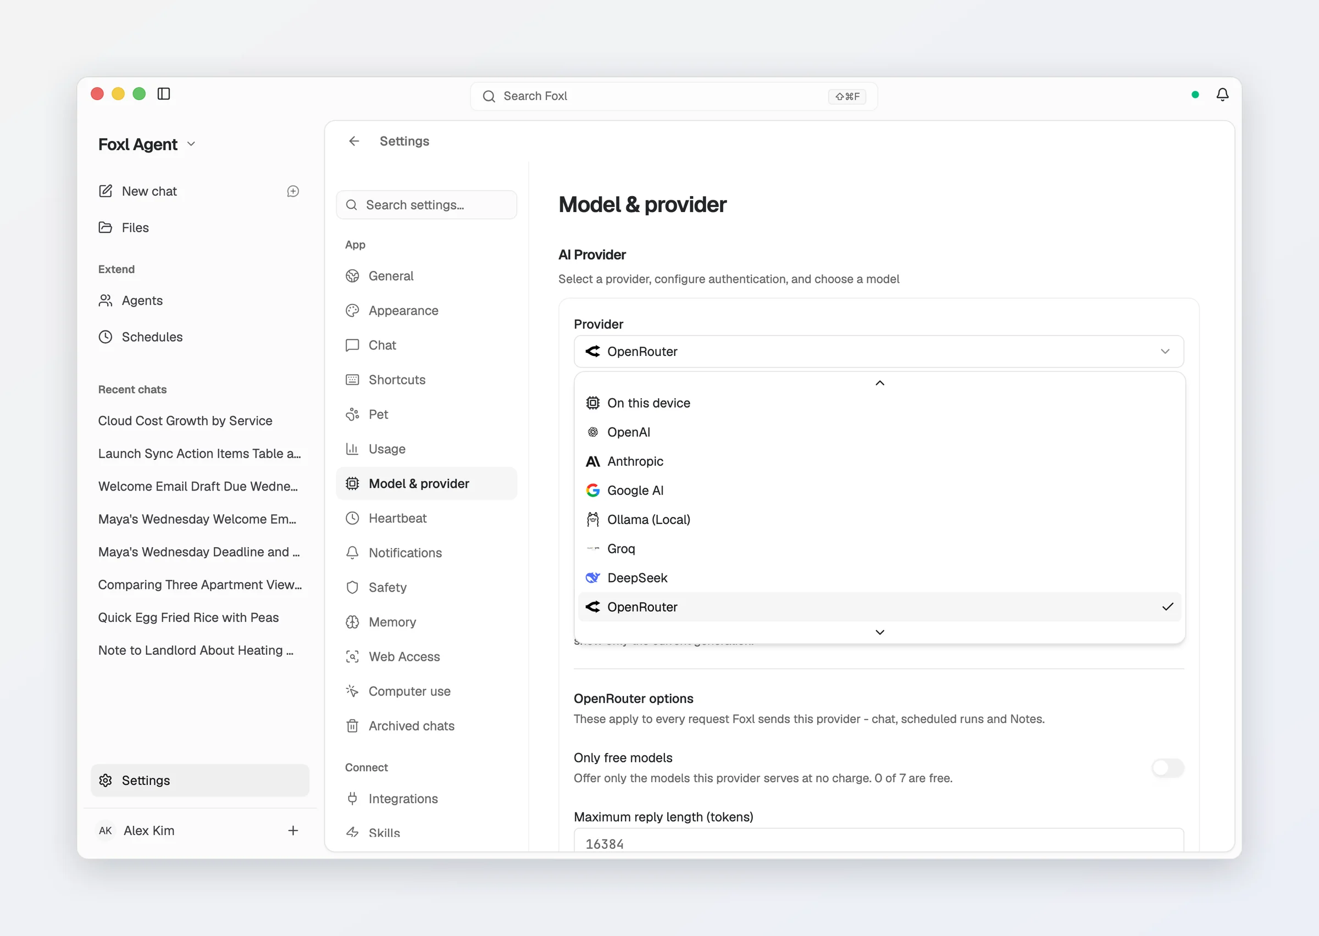
Task: Click the Recent chats heading
Action: pyautogui.click(x=132, y=389)
